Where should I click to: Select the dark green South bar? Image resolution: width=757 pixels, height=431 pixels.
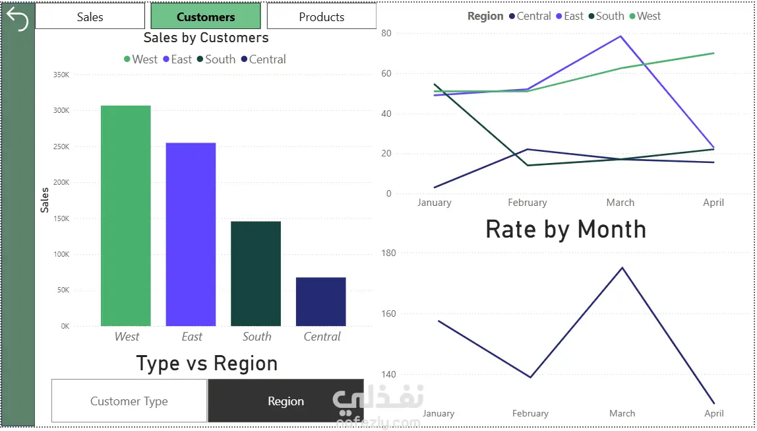coord(256,273)
